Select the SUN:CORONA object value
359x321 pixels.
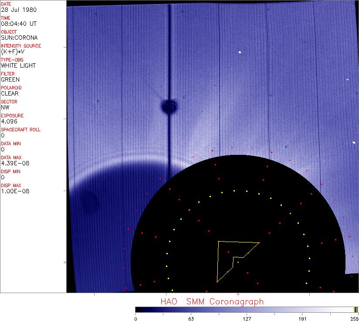pyautogui.click(x=19, y=38)
